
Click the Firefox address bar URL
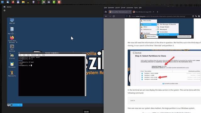tap(158, 16)
